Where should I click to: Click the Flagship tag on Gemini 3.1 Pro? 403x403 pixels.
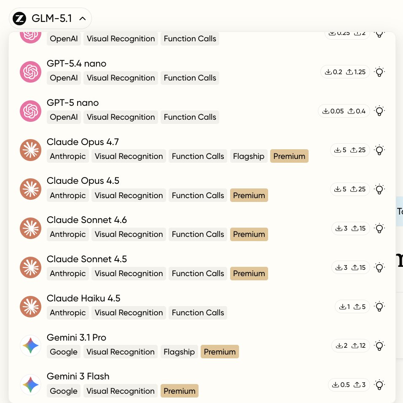179,352
